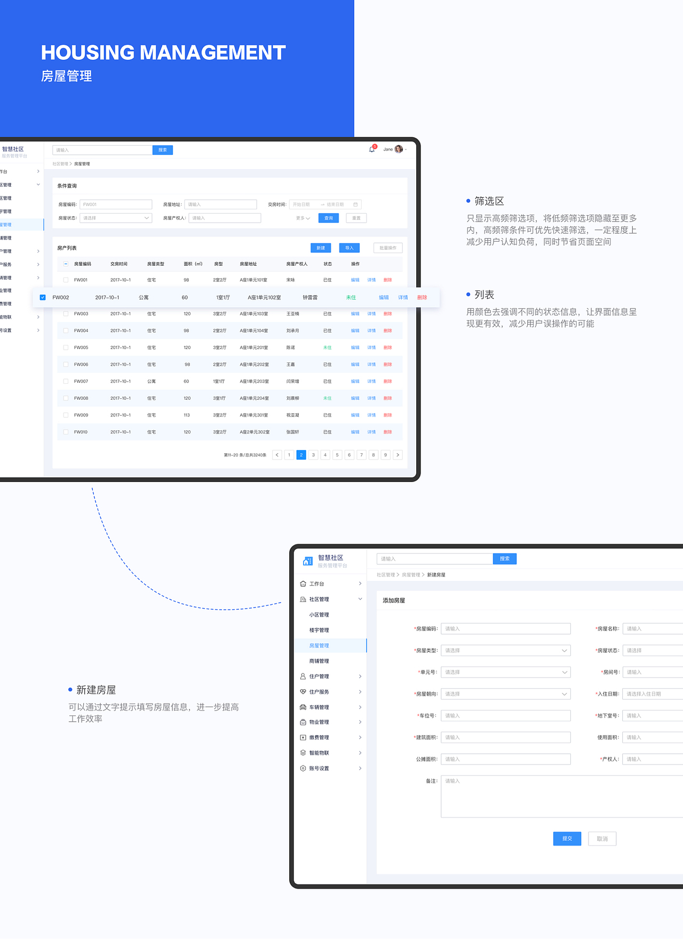
Task: Expand the 工作台 menu chevron
Action: (x=360, y=583)
